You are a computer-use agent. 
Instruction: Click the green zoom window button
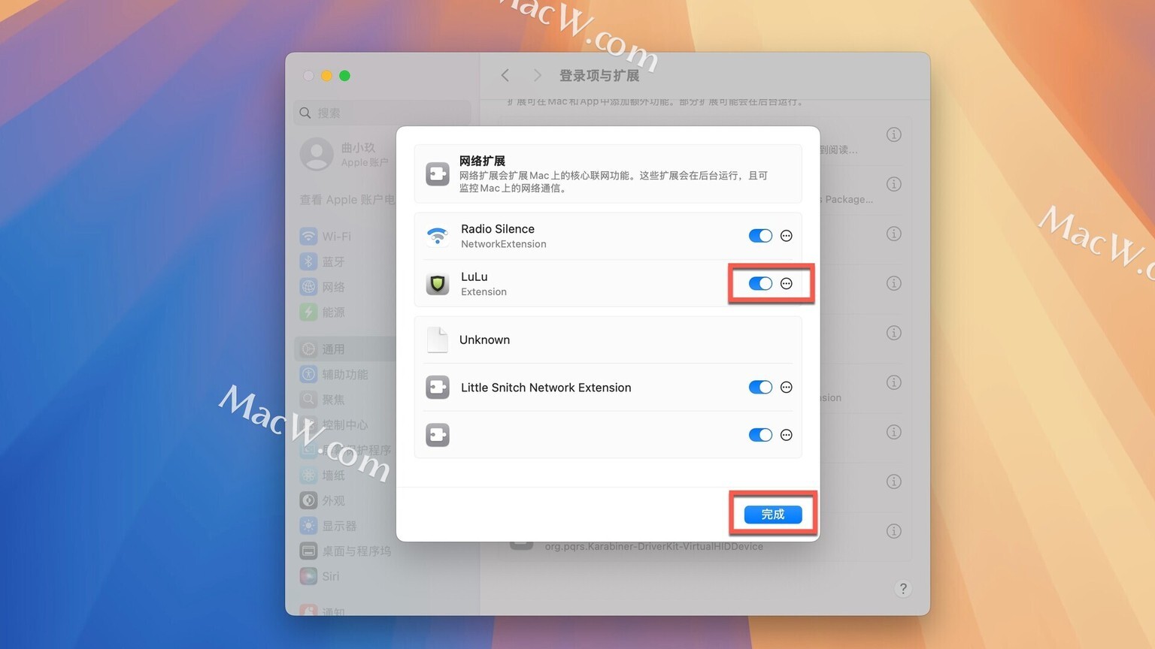pos(344,75)
